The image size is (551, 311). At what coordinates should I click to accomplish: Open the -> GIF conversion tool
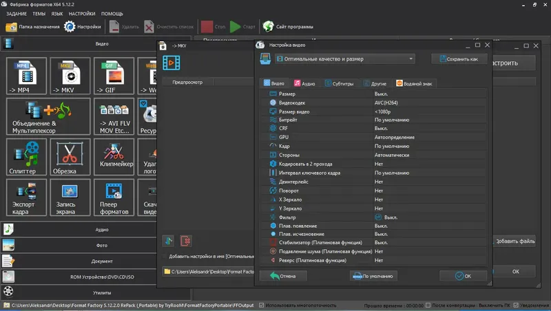(114, 76)
